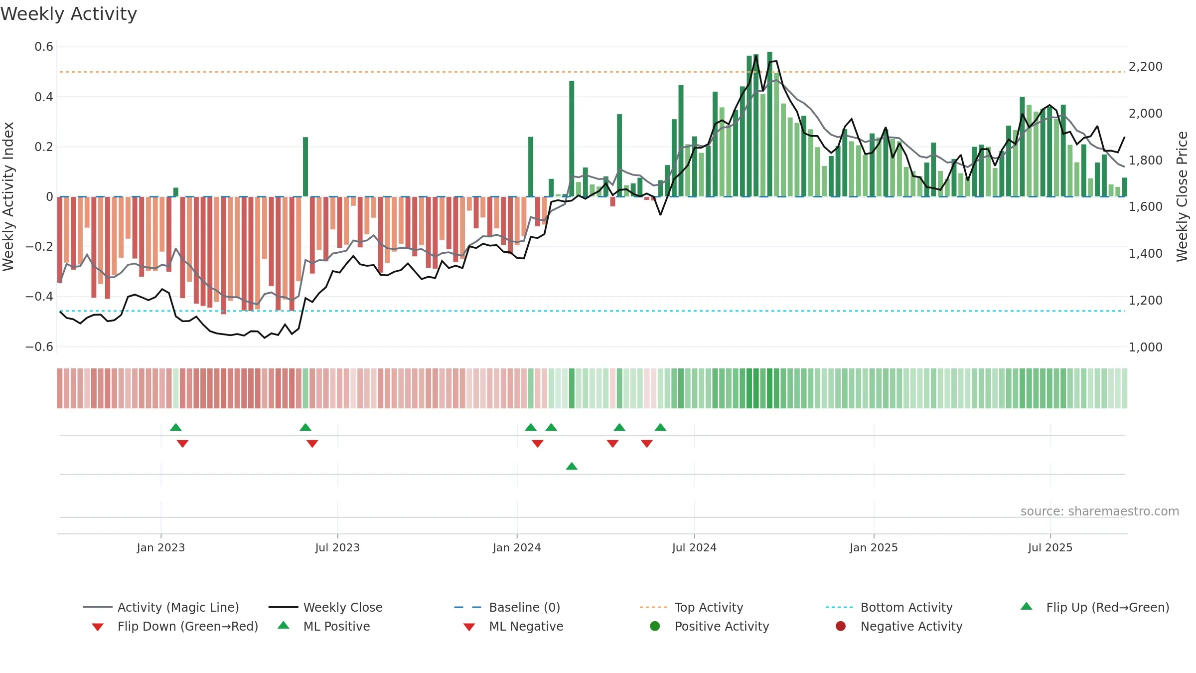The image size is (1196, 673).
Task: Click the tallest green activity bar
Action: (x=770, y=124)
